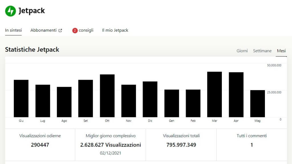Viewport: 292px width, 164px height.
Task: Click the green Jetpack logo icon
Action: click(11, 11)
